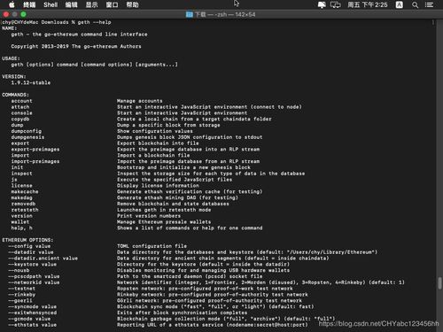443x332 pixels.
Task: Click the chat bubble status icon
Action: [x=322, y=4]
